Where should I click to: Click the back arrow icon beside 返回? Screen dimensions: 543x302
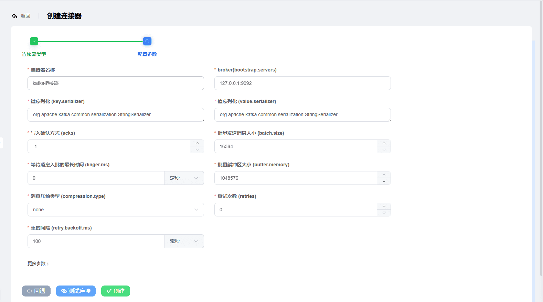click(14, 16)
